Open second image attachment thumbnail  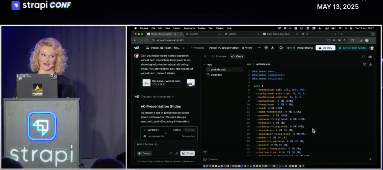[x=191, y=83]
